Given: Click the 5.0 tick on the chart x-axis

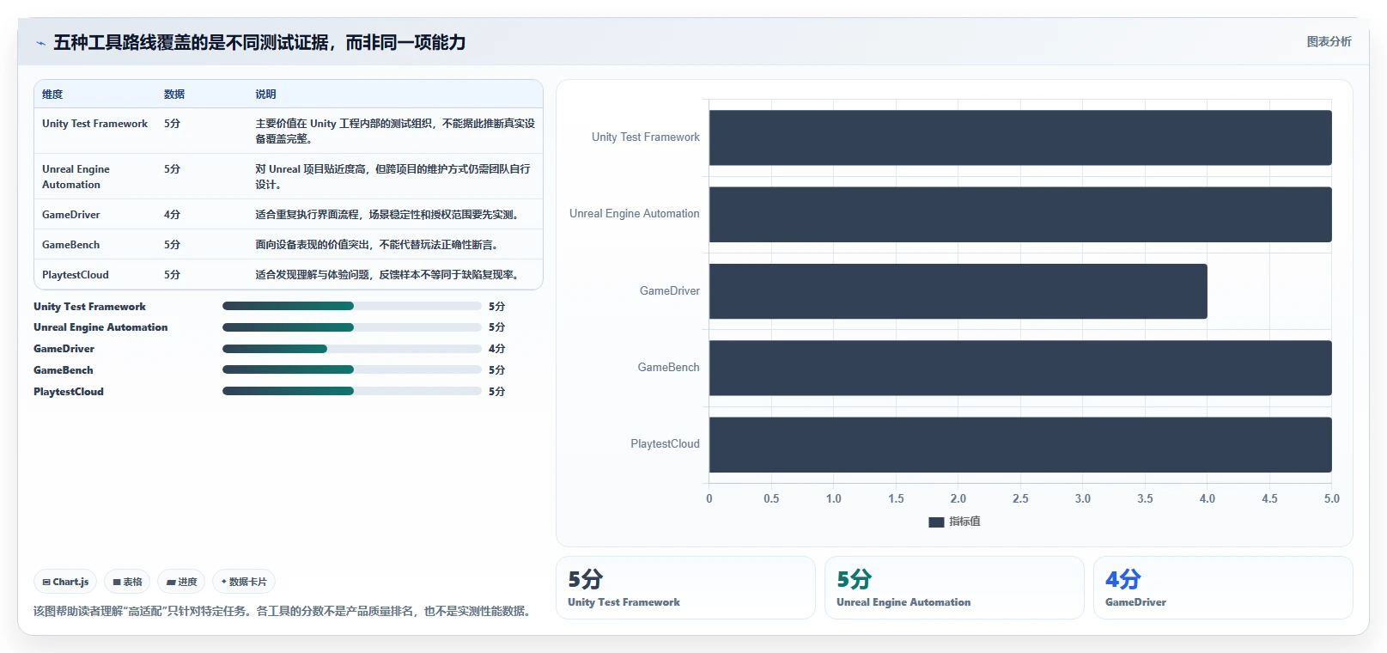Looking at the screenshot, I should click(1332, 498).
